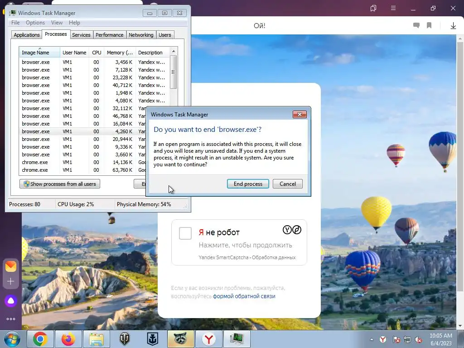Switch to the Services tab

pyautogui.click(x=81, y=35)
